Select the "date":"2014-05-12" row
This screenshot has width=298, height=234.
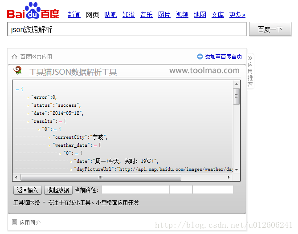point(57,113)
